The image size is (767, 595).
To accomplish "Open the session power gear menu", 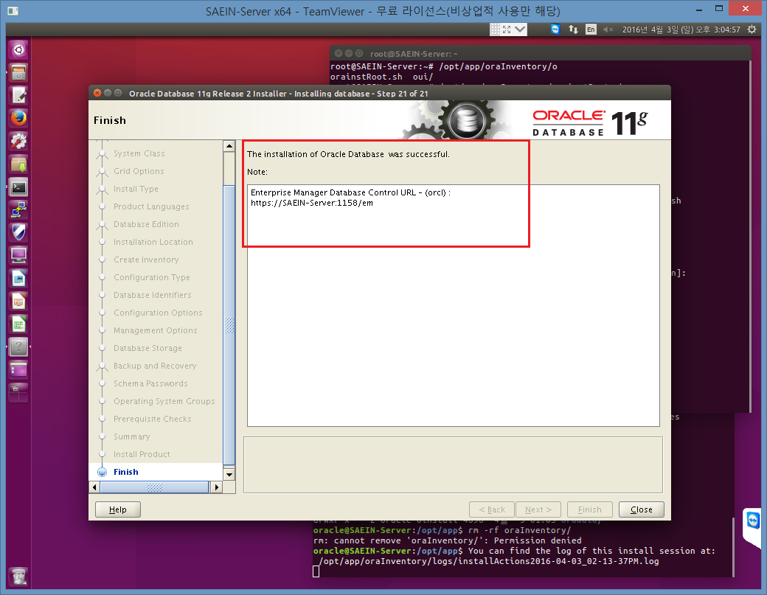I will pos(752,29).
